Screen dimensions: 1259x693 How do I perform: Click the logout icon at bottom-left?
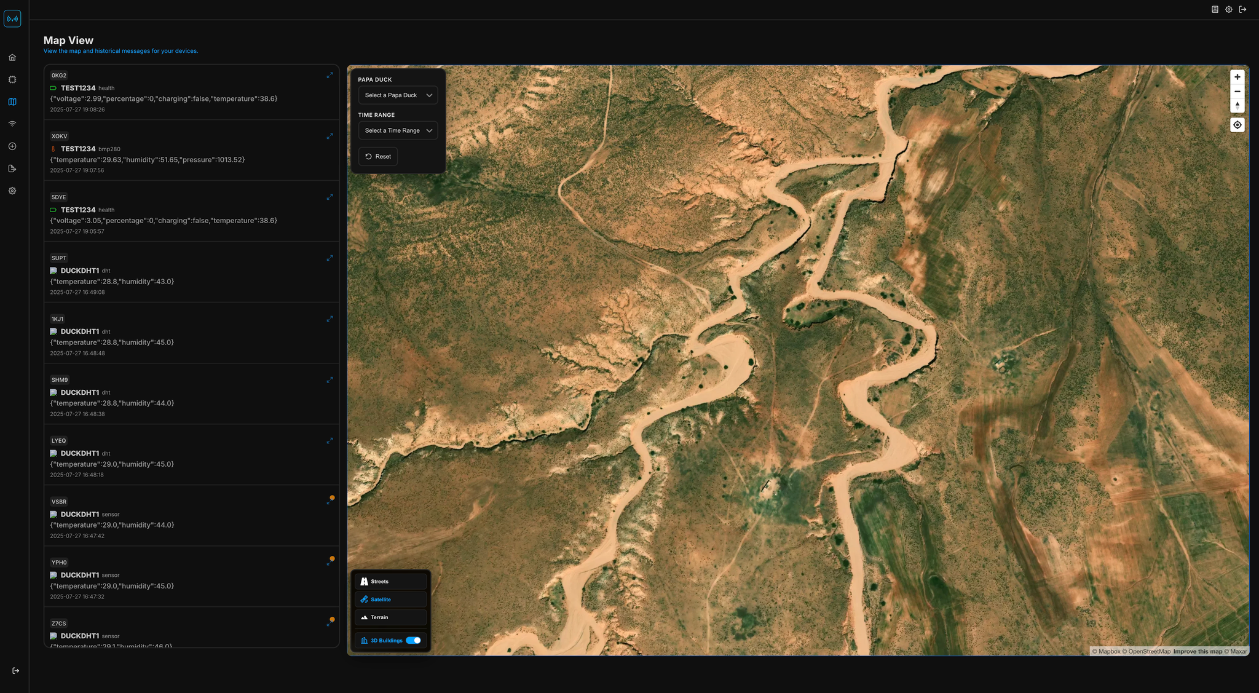click(15, 670)
